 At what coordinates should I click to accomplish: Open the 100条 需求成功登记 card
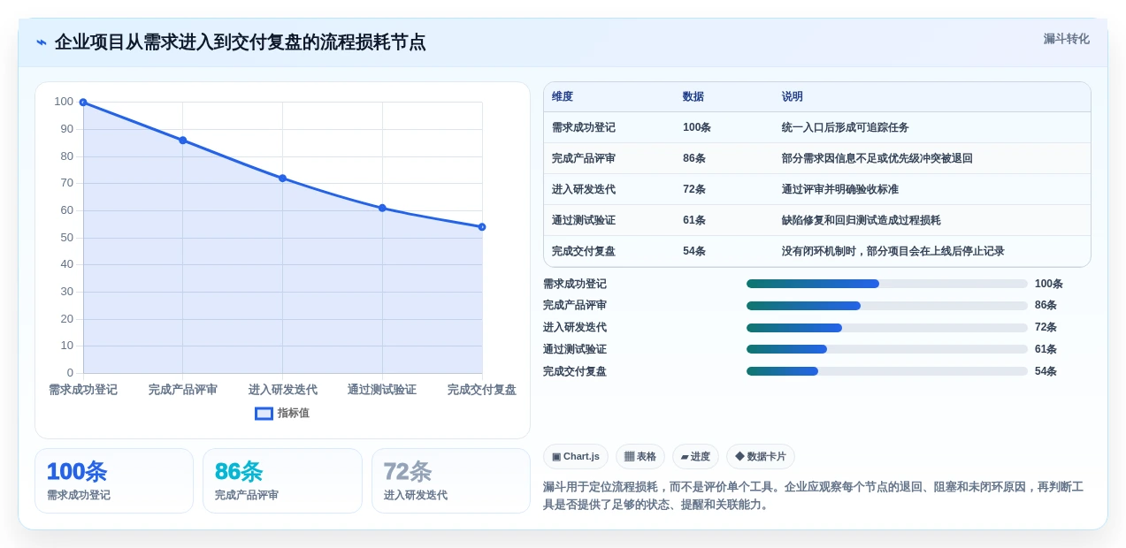(114, 481)
